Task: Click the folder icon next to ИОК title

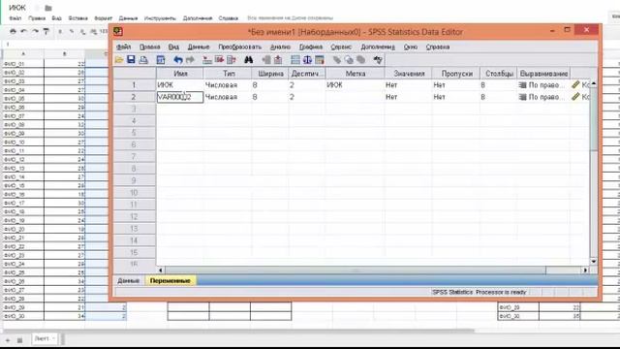Action: click(x=48, y=8)
